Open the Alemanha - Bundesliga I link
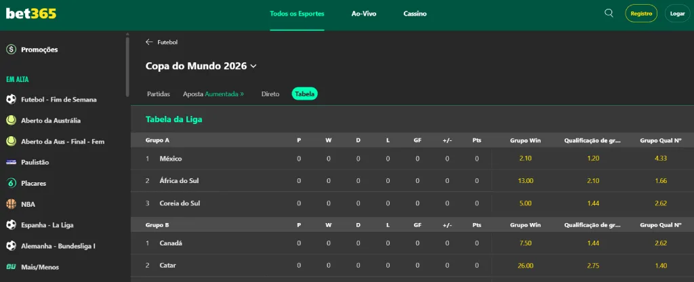This screenshot has width=694, height=282. coord(58,246)
